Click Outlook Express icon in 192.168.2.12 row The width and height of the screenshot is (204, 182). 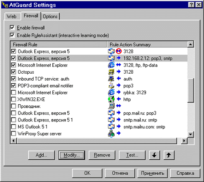(x=111, y=58)
